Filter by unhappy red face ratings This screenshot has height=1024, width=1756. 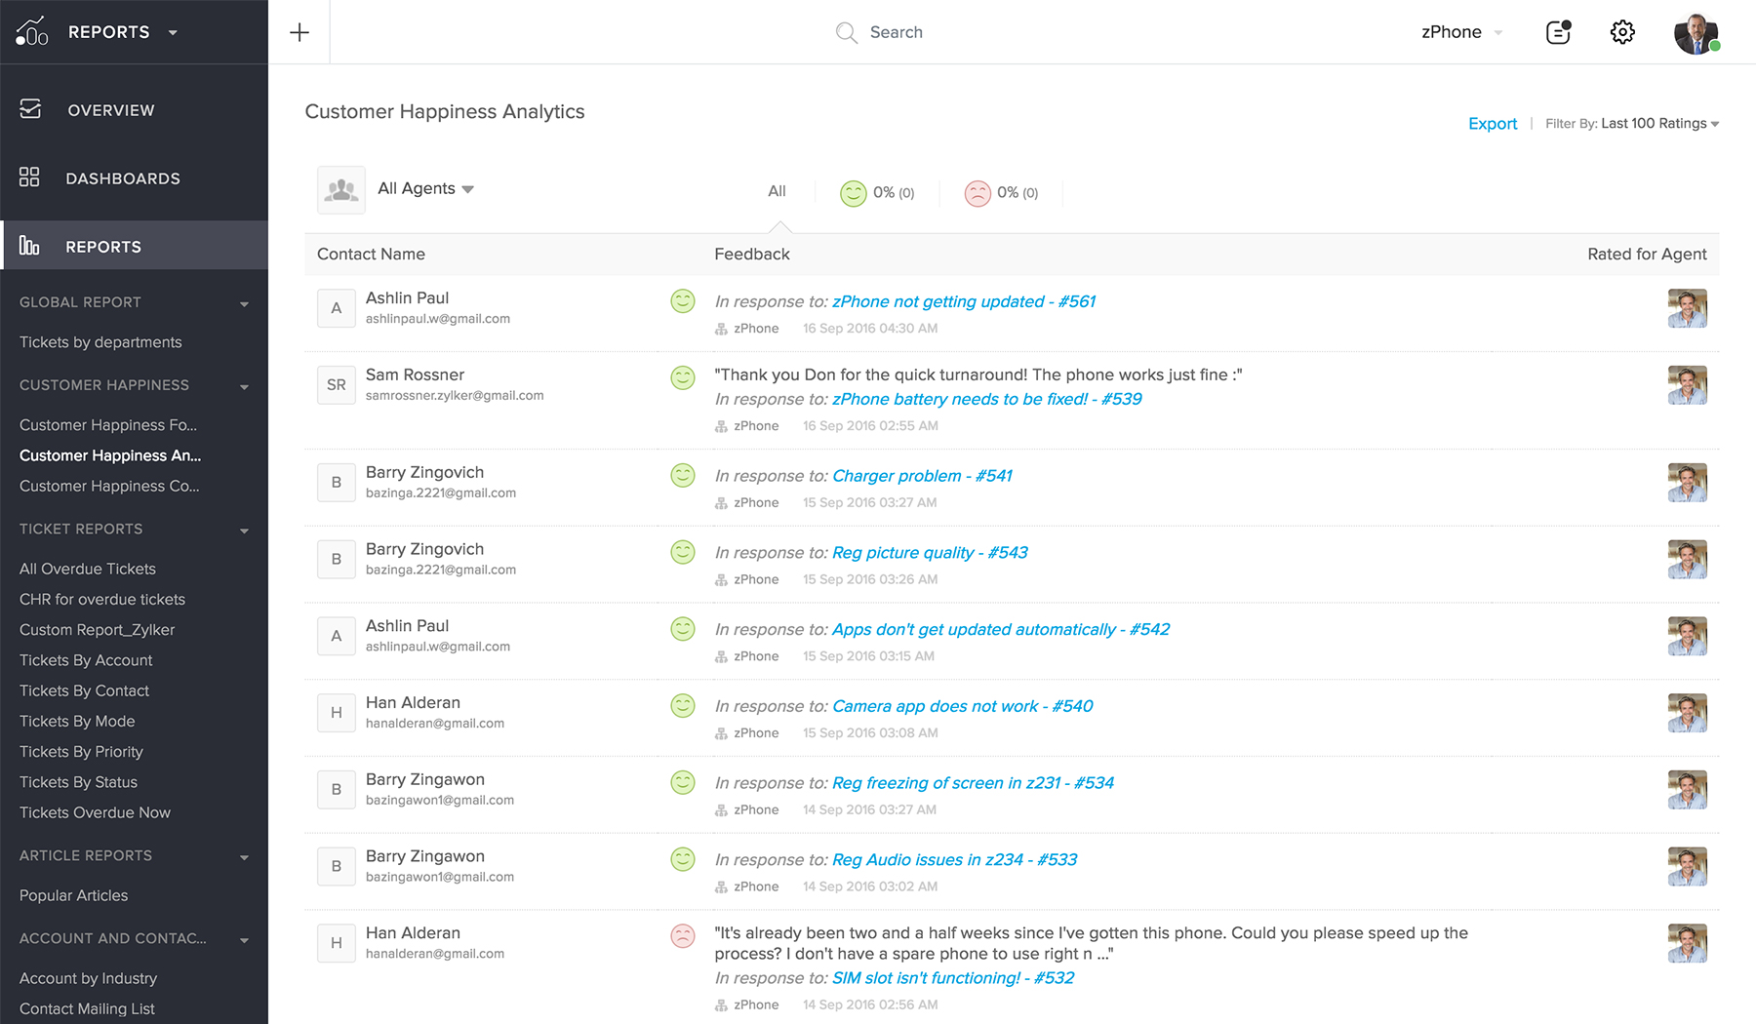point(978,193)
